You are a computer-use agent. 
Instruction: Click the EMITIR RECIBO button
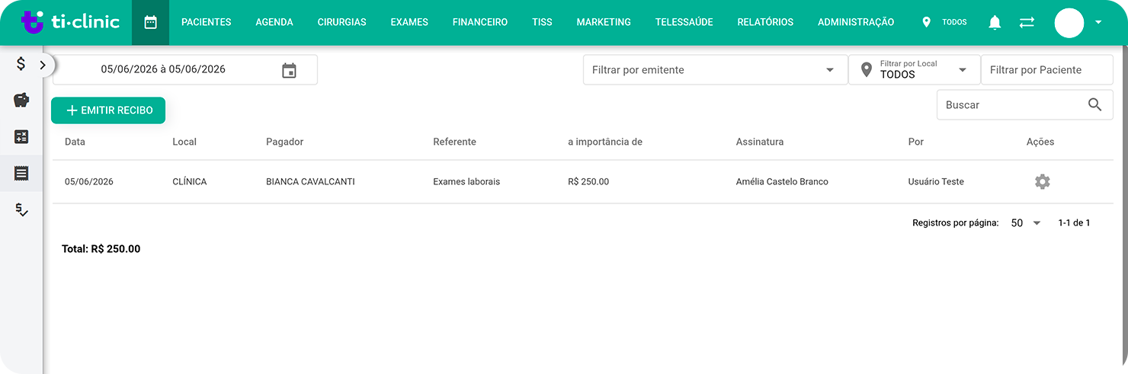[x=108, y=110]
